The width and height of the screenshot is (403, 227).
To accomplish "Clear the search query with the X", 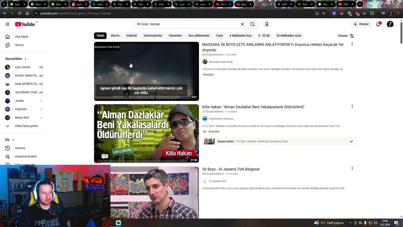I will 242,24.
